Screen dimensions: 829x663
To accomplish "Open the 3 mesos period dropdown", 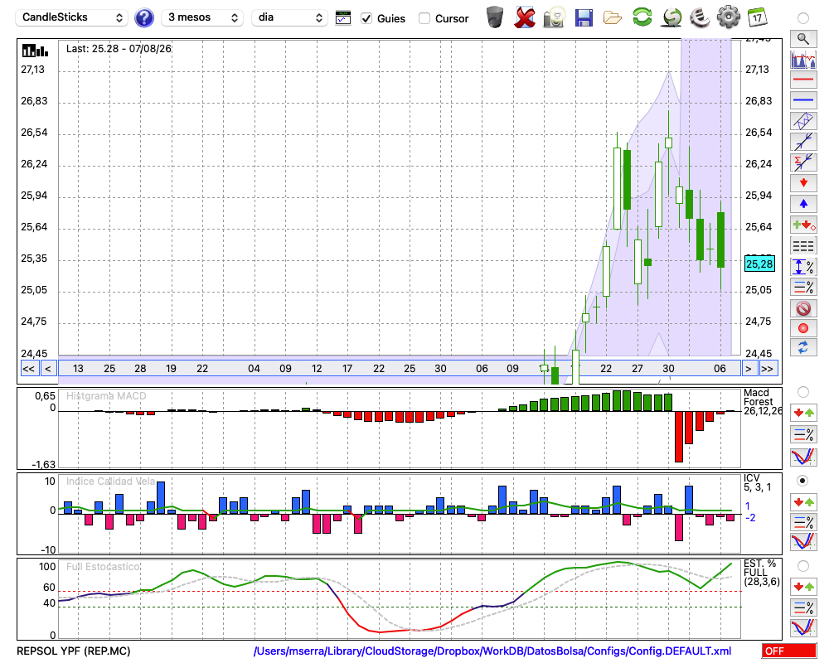I will tap(202, 17).
